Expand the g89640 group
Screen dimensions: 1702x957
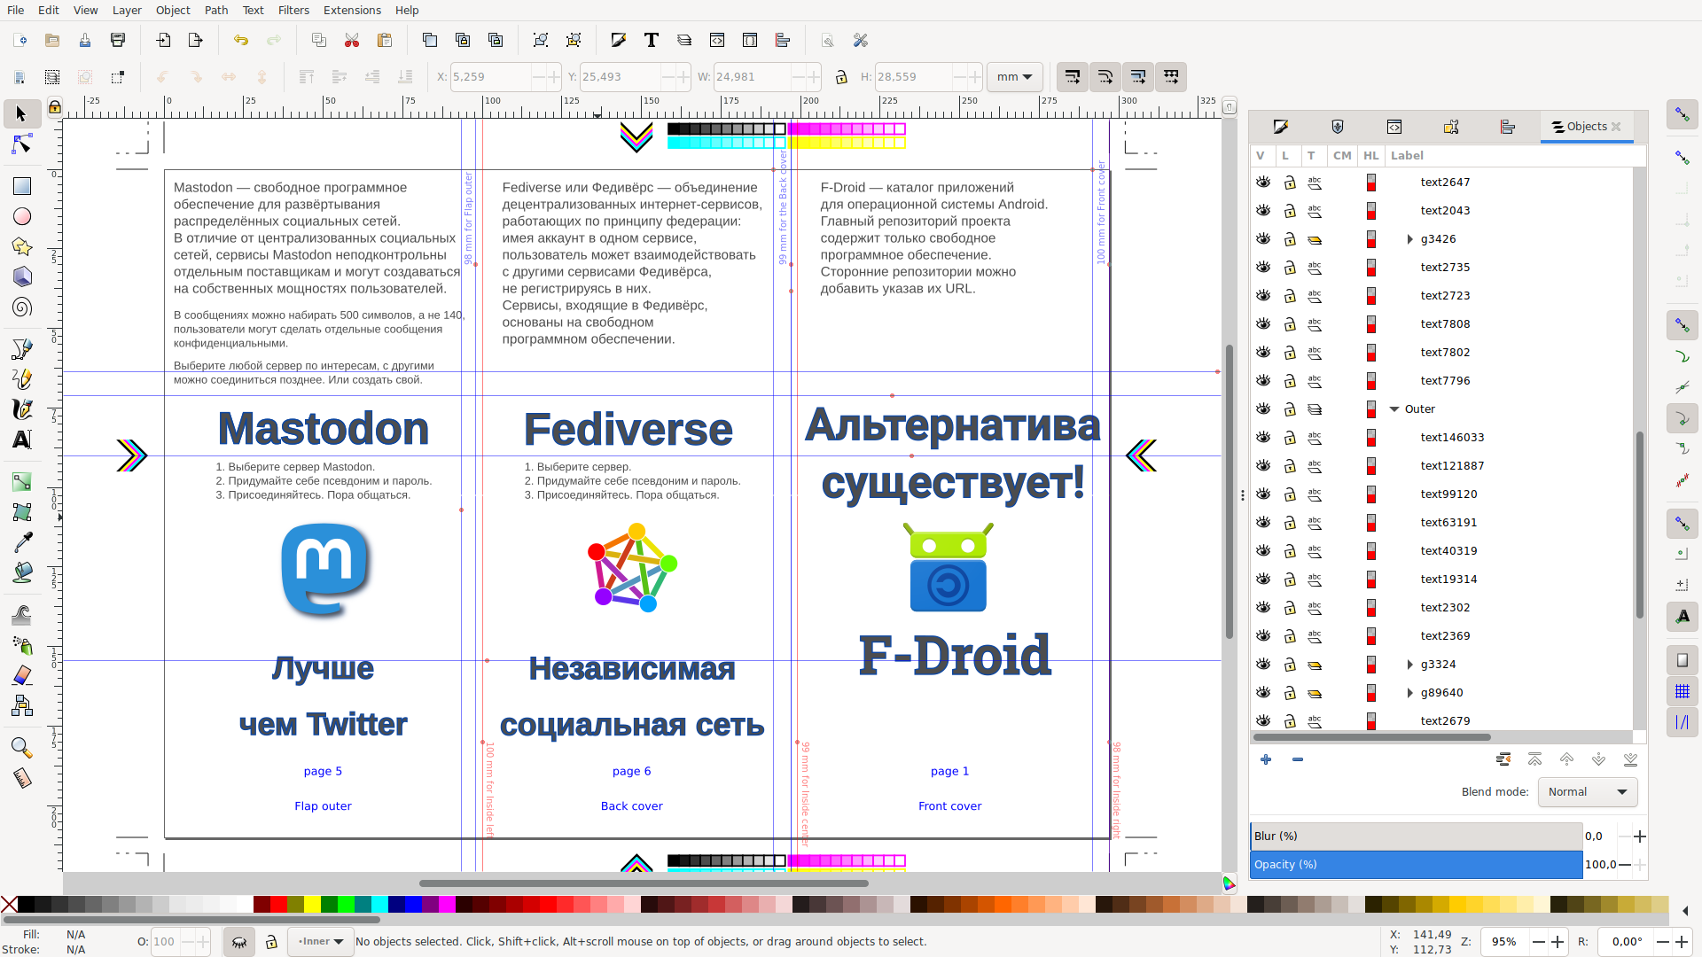tap(1409, 692)
